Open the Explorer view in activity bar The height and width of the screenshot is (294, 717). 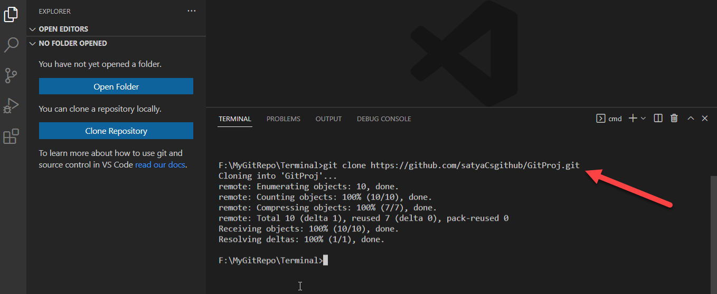11,14
